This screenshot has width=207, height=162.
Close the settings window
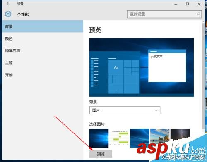pyautogui.click(x=199, y=4)
